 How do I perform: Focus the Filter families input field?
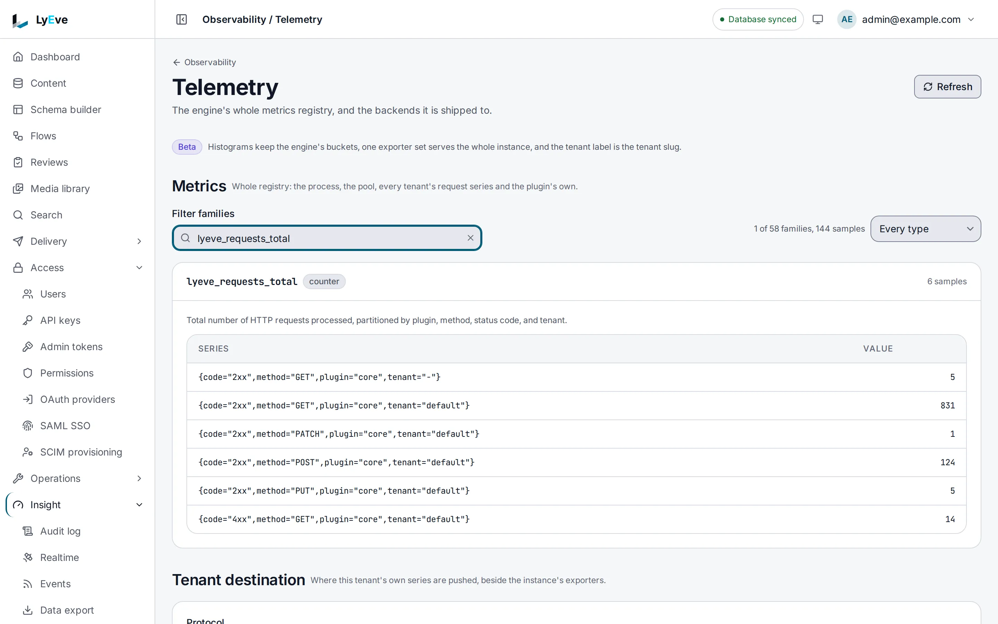327,238
